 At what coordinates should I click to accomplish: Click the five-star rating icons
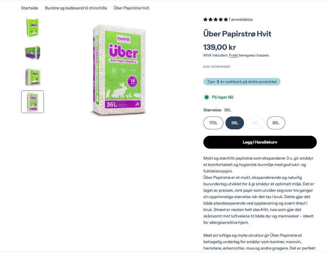pos(216,20)
